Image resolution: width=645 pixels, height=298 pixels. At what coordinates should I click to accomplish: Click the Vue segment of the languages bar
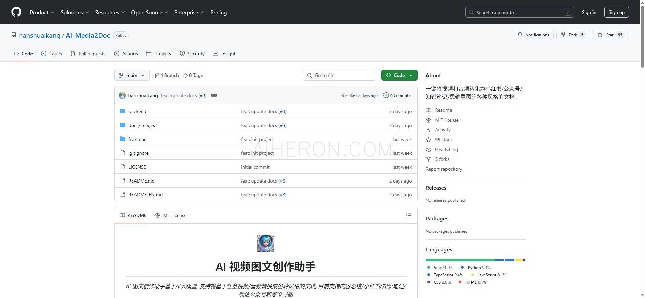[460, 260]
